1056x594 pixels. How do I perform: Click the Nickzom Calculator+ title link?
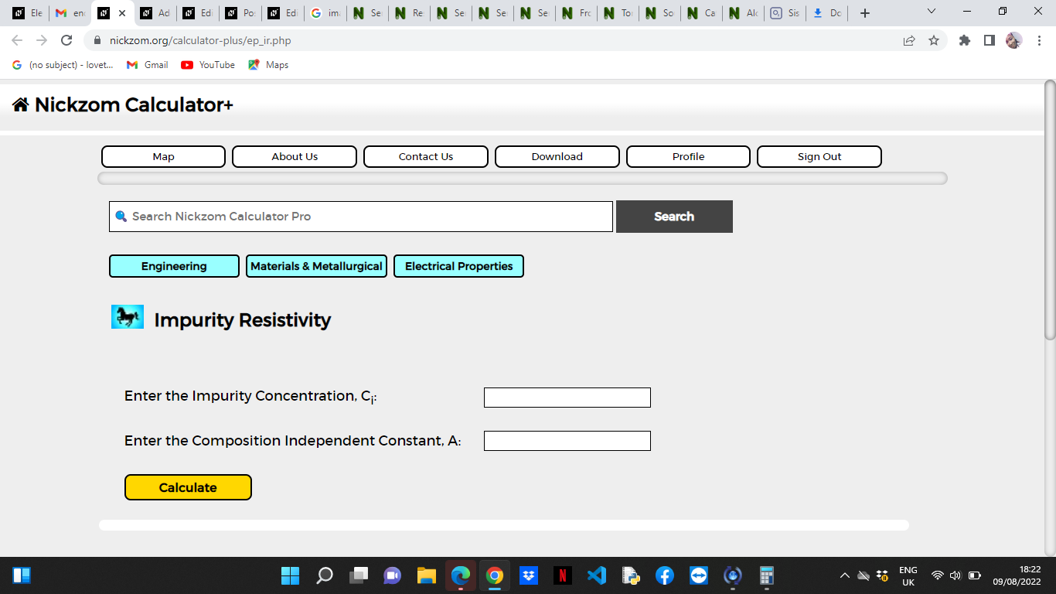coord(134,104)
